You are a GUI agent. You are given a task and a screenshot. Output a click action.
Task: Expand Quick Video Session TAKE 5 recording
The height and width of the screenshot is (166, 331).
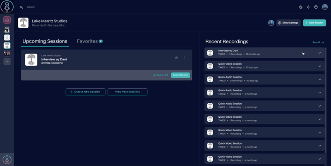tap(319, 119)
